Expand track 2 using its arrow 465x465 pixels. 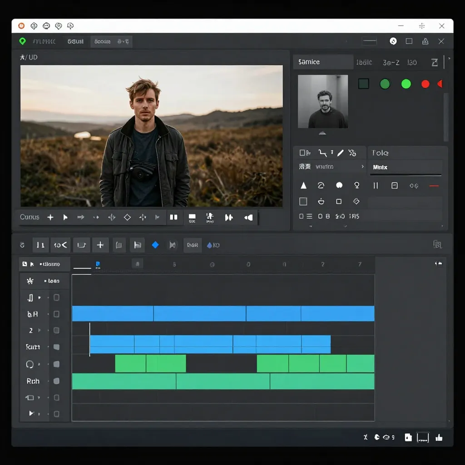click(40, 331)
